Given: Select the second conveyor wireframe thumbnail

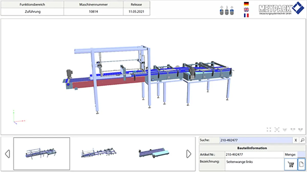Looking at the screenshot, I should [98, 154].
